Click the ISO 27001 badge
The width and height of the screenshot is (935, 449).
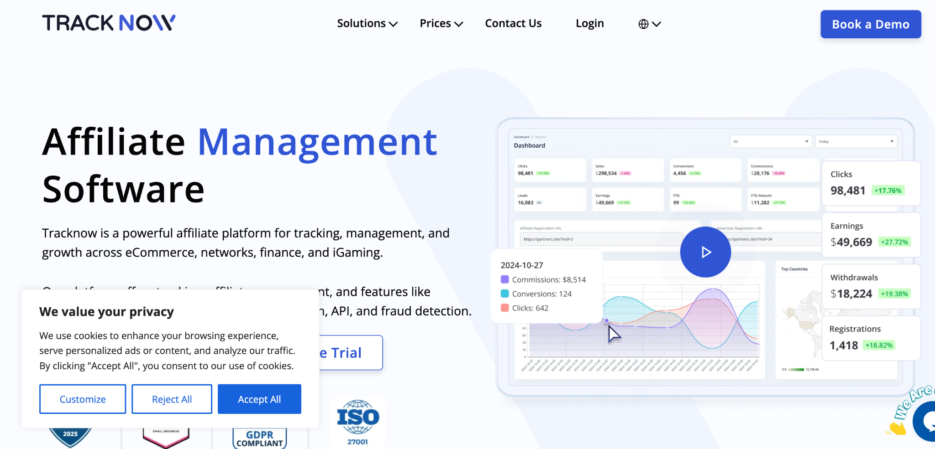click(x=357, y=423)
